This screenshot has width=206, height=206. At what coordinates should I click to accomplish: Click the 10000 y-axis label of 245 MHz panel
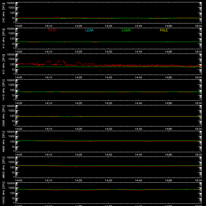tap(11, 3)
